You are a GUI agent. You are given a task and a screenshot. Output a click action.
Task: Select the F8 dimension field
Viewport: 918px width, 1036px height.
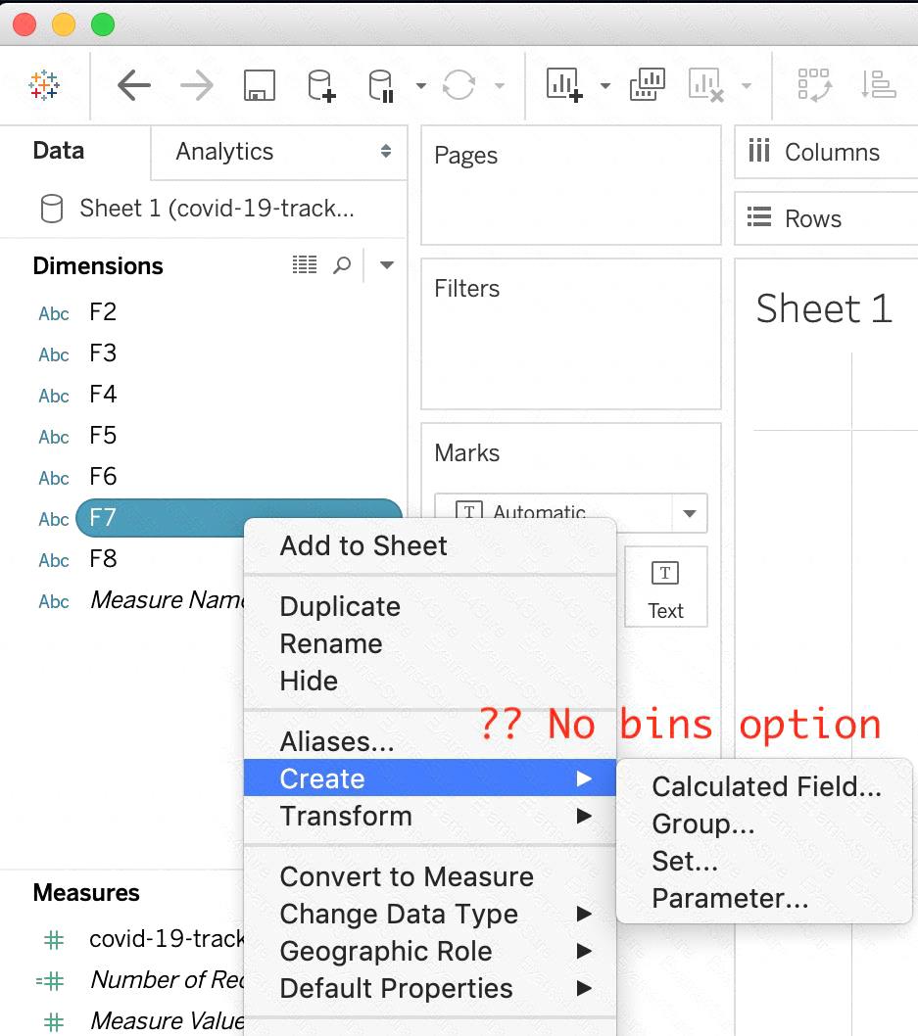click(x=103, y=559)
